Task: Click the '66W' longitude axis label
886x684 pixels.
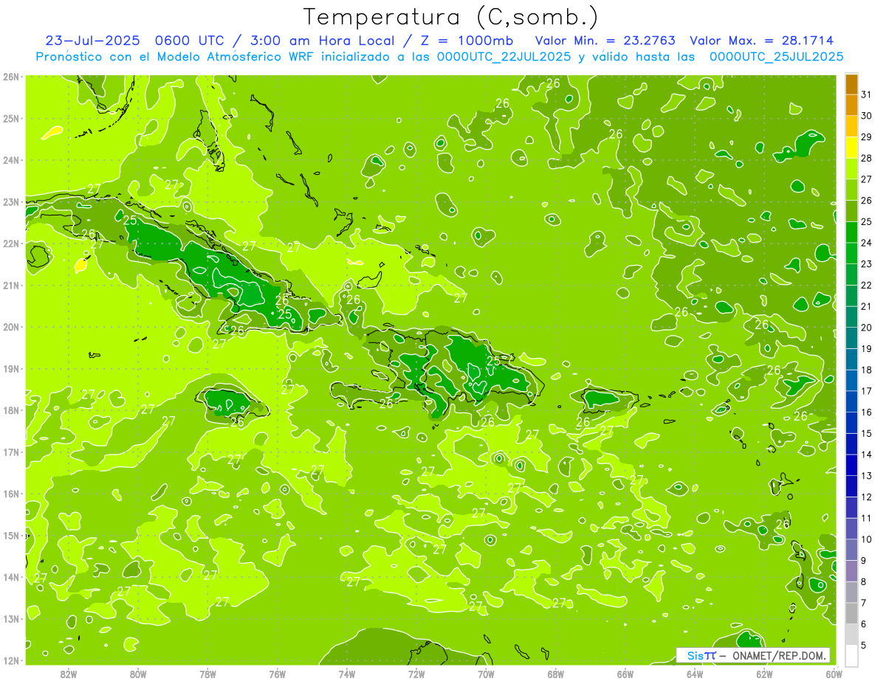Action: click(625, 674)
